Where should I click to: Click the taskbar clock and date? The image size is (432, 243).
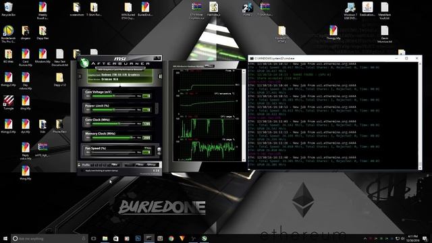pos(412,238)
